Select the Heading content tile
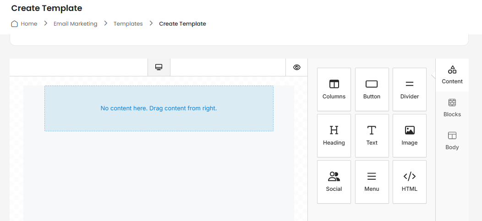This screenshot has height=221, width=482. (334, 136)
